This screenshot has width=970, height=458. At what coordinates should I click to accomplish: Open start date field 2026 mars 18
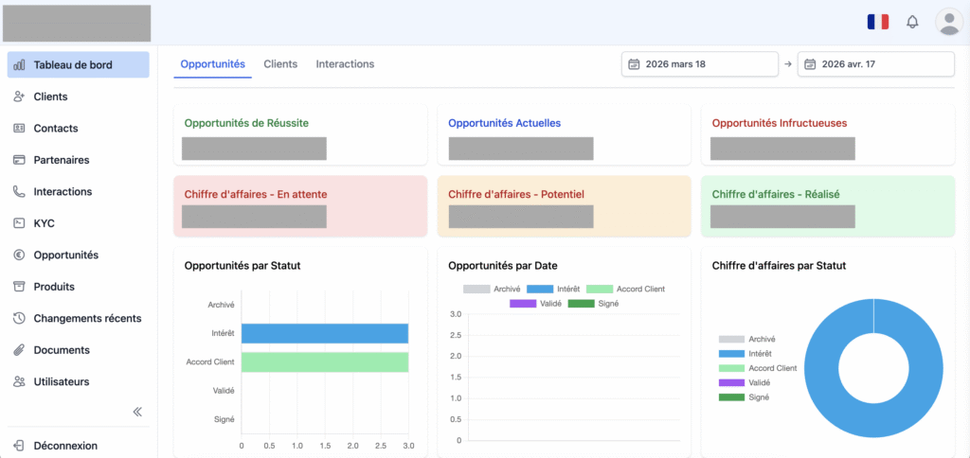[x=700, y=64]
